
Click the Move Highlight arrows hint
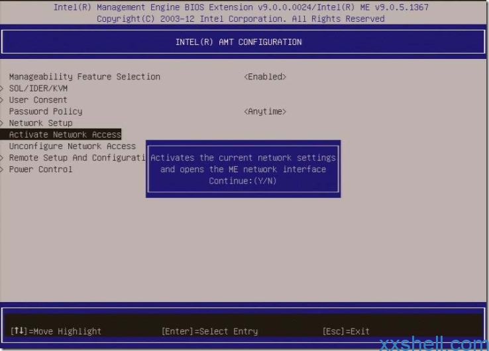[x=56, y=331]
